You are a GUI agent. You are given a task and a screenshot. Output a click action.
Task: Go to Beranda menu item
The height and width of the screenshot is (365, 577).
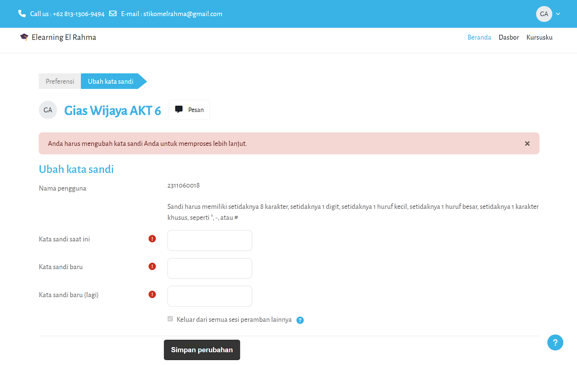(479, 37)
